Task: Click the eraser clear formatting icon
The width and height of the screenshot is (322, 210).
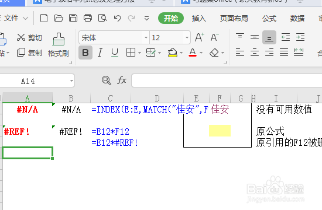Action: point(214,52)
